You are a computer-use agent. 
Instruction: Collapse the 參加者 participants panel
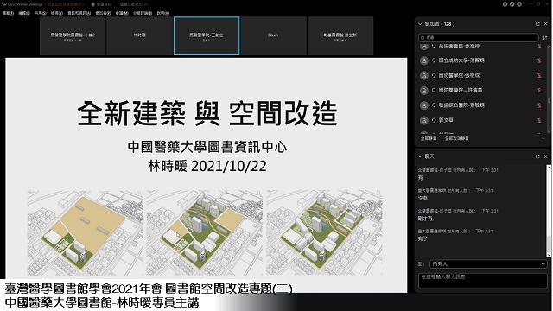[x=420, y=24]
